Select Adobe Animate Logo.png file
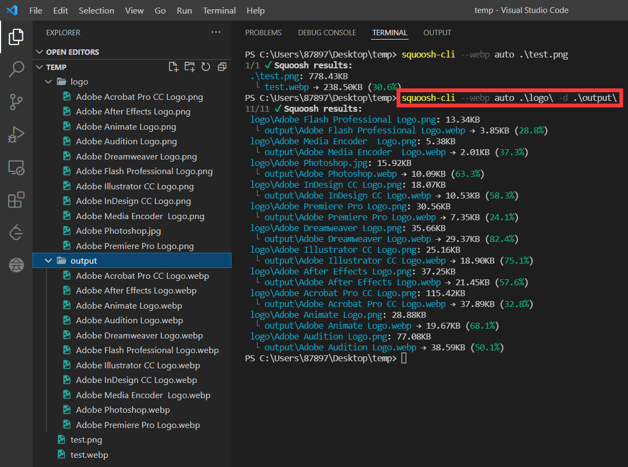628x467 pixels. 125,127
